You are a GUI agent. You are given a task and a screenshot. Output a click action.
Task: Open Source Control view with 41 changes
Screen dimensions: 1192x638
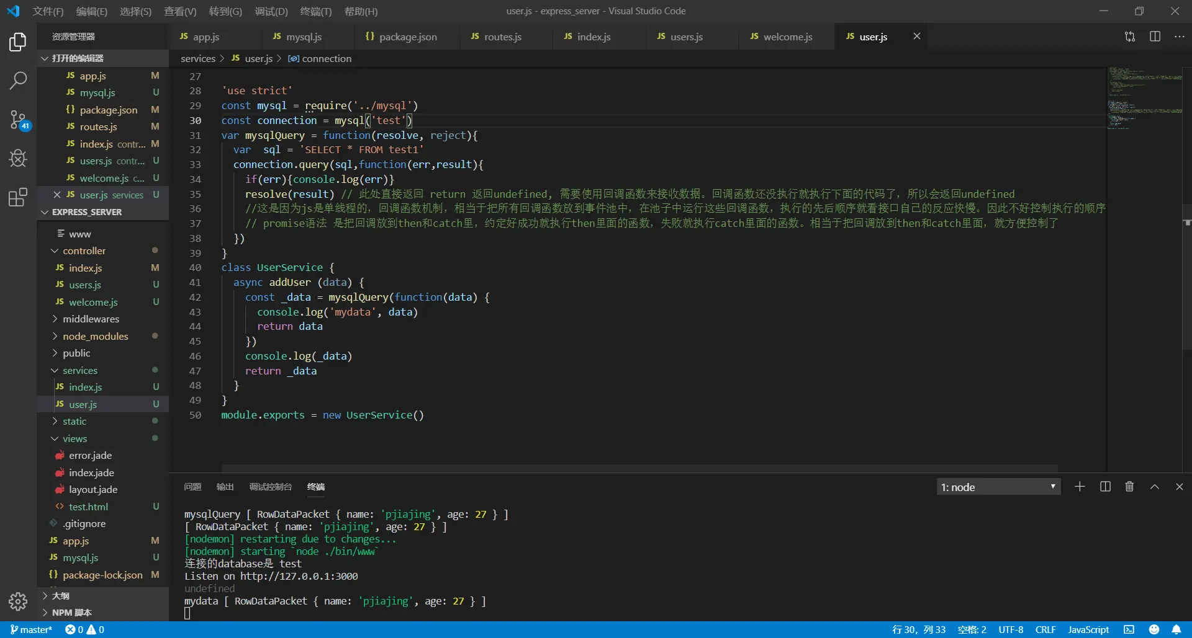click(x=18, y=120)
